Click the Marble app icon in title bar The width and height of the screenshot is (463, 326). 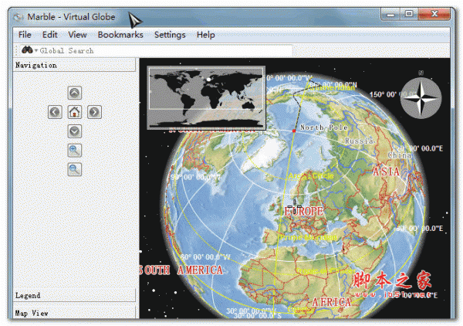(x=19, y=18)
